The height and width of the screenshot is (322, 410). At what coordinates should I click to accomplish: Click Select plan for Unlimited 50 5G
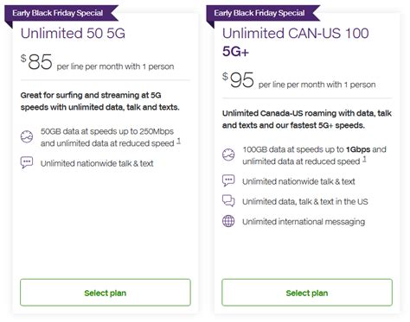pyautogui.click(x=106, y=293)
